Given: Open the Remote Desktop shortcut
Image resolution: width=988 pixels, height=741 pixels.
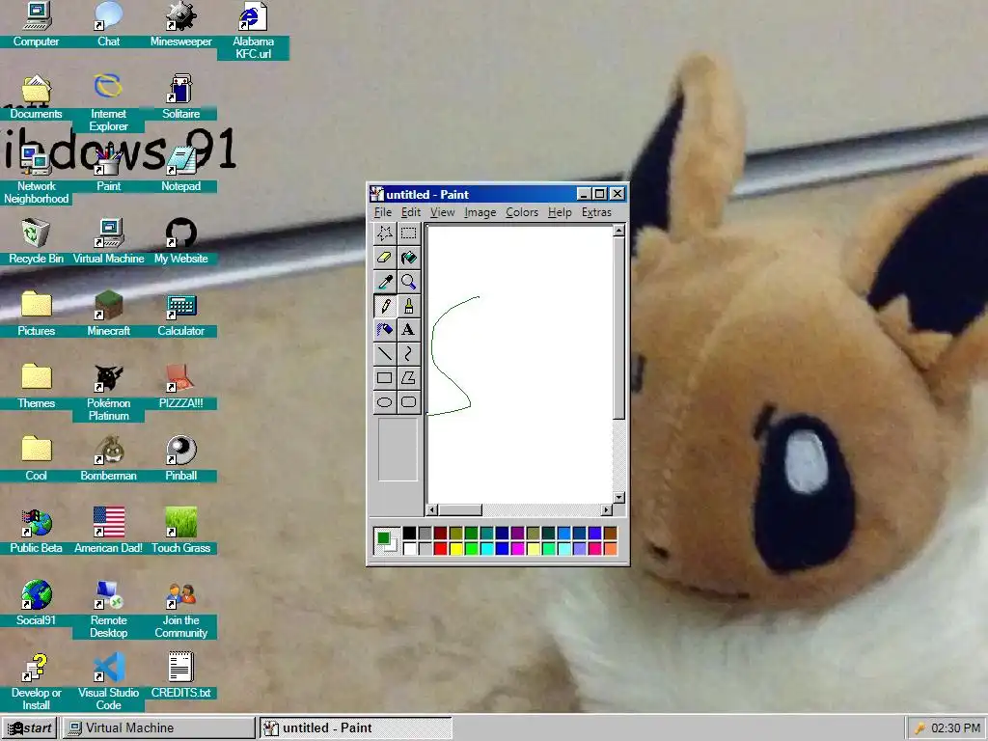Looking at the screenshot, I should 108,609.
